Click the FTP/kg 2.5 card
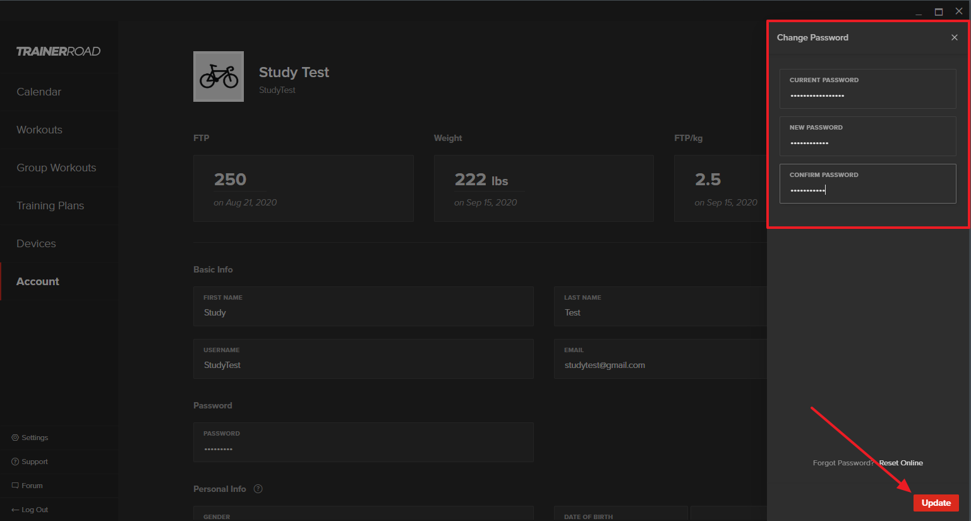This screenshot has height=521, width=971. [721, 188]
